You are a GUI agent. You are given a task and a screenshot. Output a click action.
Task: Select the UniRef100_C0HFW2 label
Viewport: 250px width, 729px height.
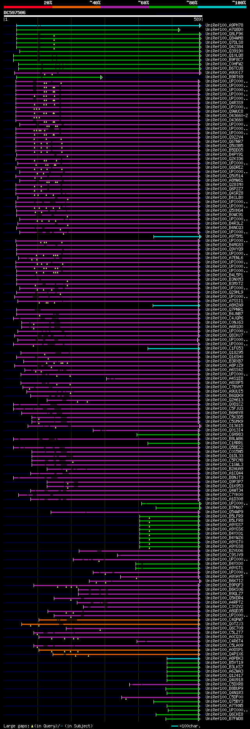(224, 64)
